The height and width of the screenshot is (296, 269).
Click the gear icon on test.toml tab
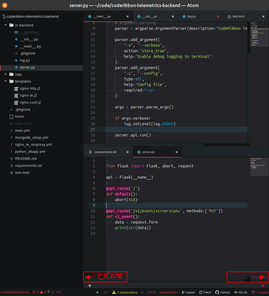(x=229, y=17)
